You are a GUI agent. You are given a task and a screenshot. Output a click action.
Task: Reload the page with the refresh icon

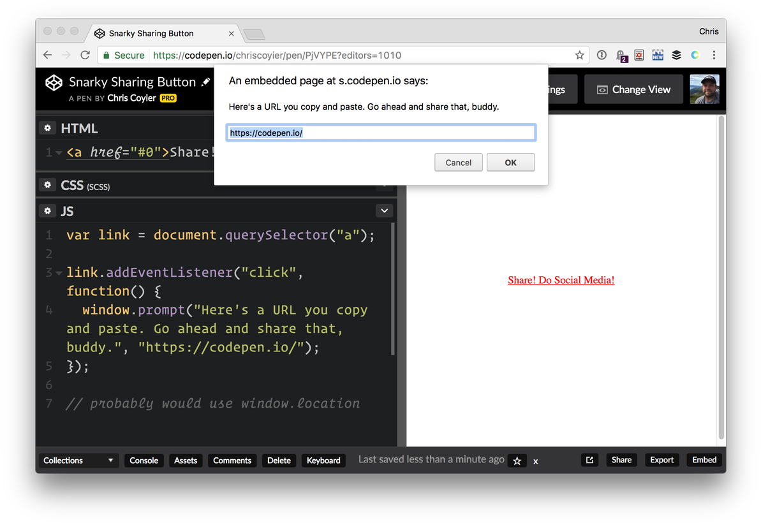[85, 55]
